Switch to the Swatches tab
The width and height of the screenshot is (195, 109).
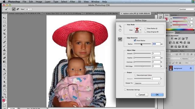tap(174, 15)
